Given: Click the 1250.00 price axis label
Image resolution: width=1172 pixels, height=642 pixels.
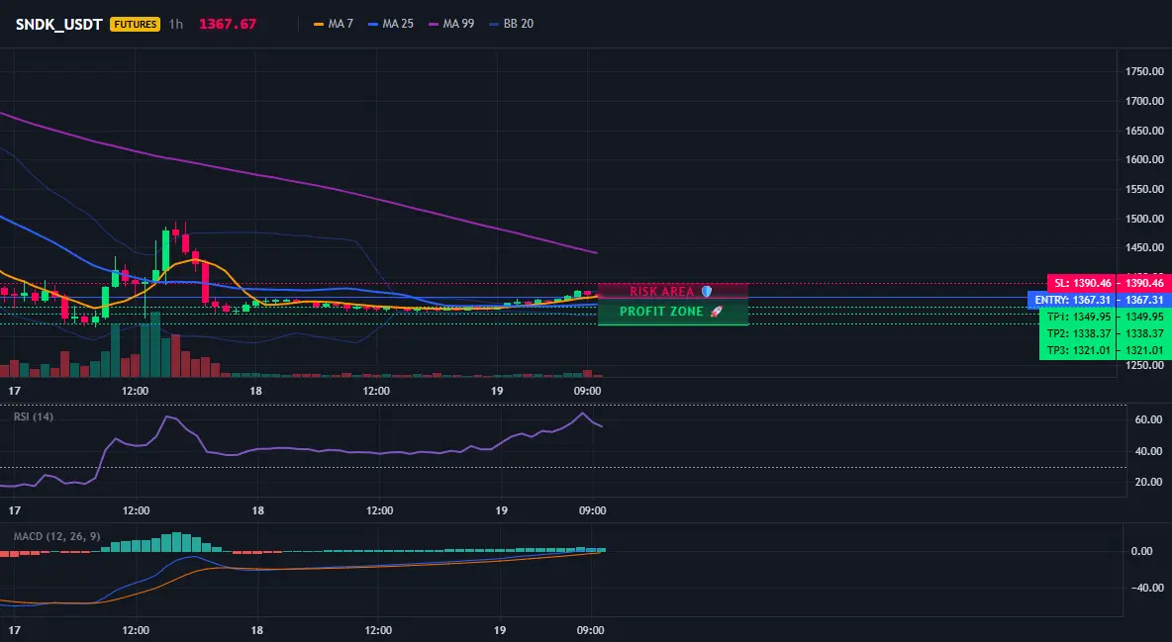Looking at the screenshot, I should [1144, 365].
